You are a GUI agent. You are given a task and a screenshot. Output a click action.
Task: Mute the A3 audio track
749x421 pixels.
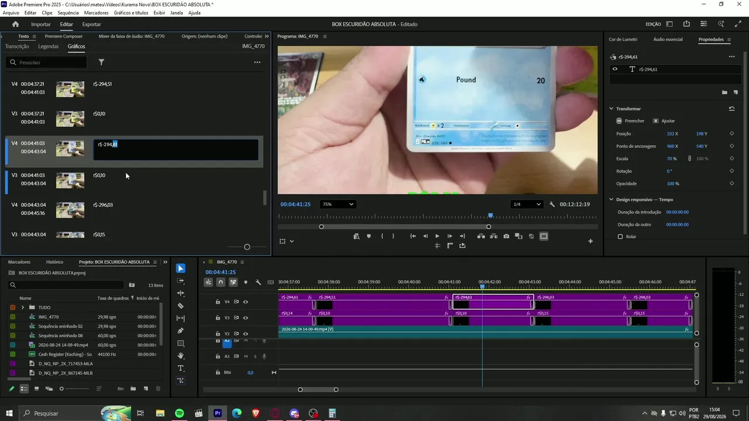pos(246,356)
